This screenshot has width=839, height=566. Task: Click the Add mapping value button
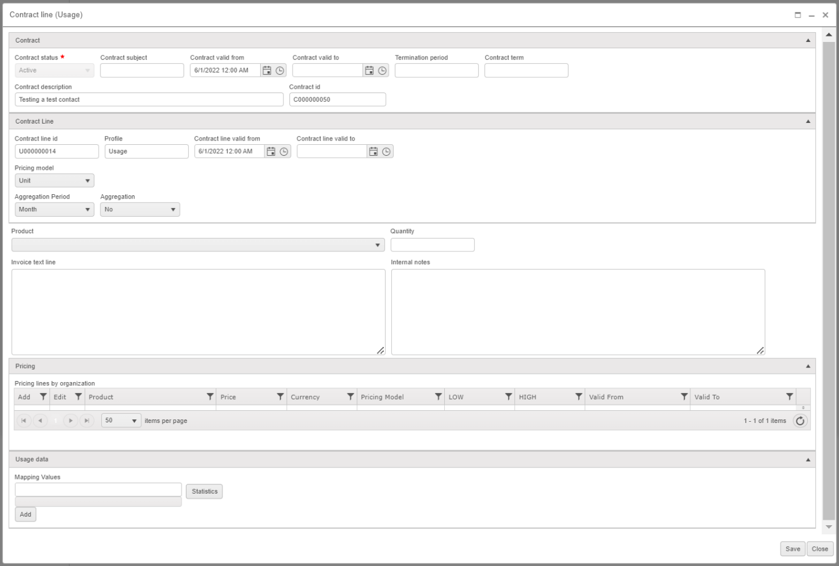click(x=26, y=515)
